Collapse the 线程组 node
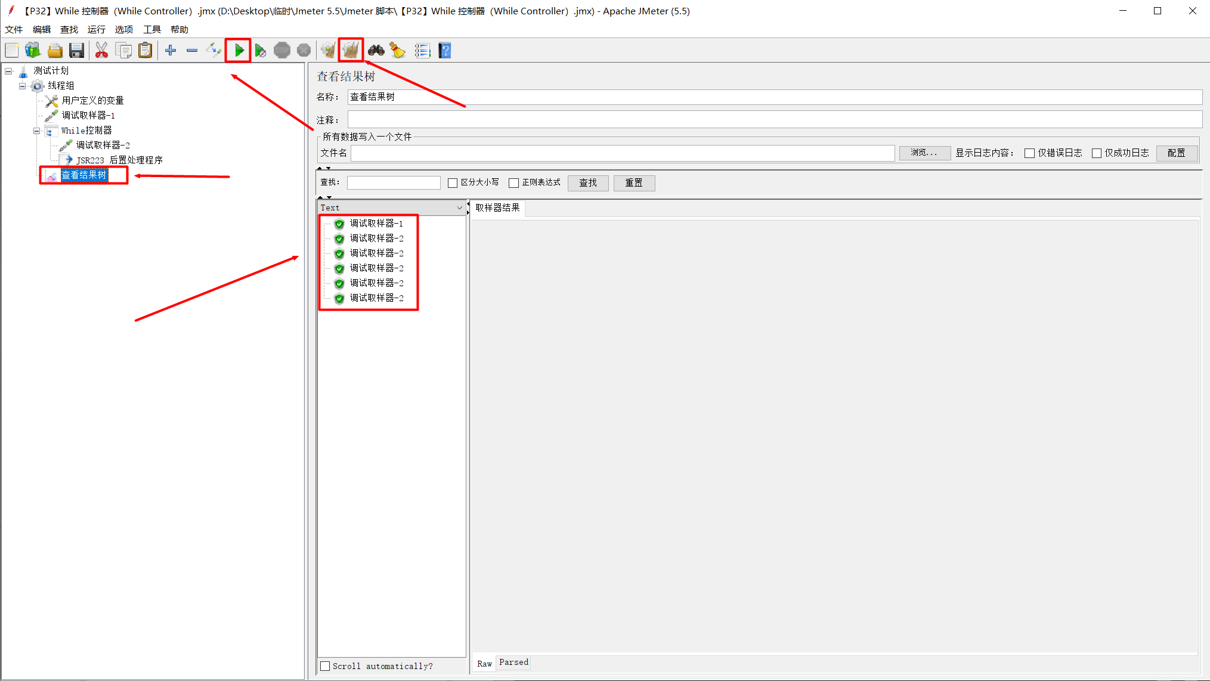This screenshot has height=681, width=1210. click(22, 85)
